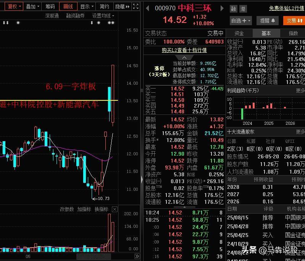Click 买五 price 14.48 row

[184, 111]
